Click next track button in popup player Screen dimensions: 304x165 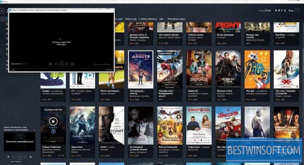67,64
